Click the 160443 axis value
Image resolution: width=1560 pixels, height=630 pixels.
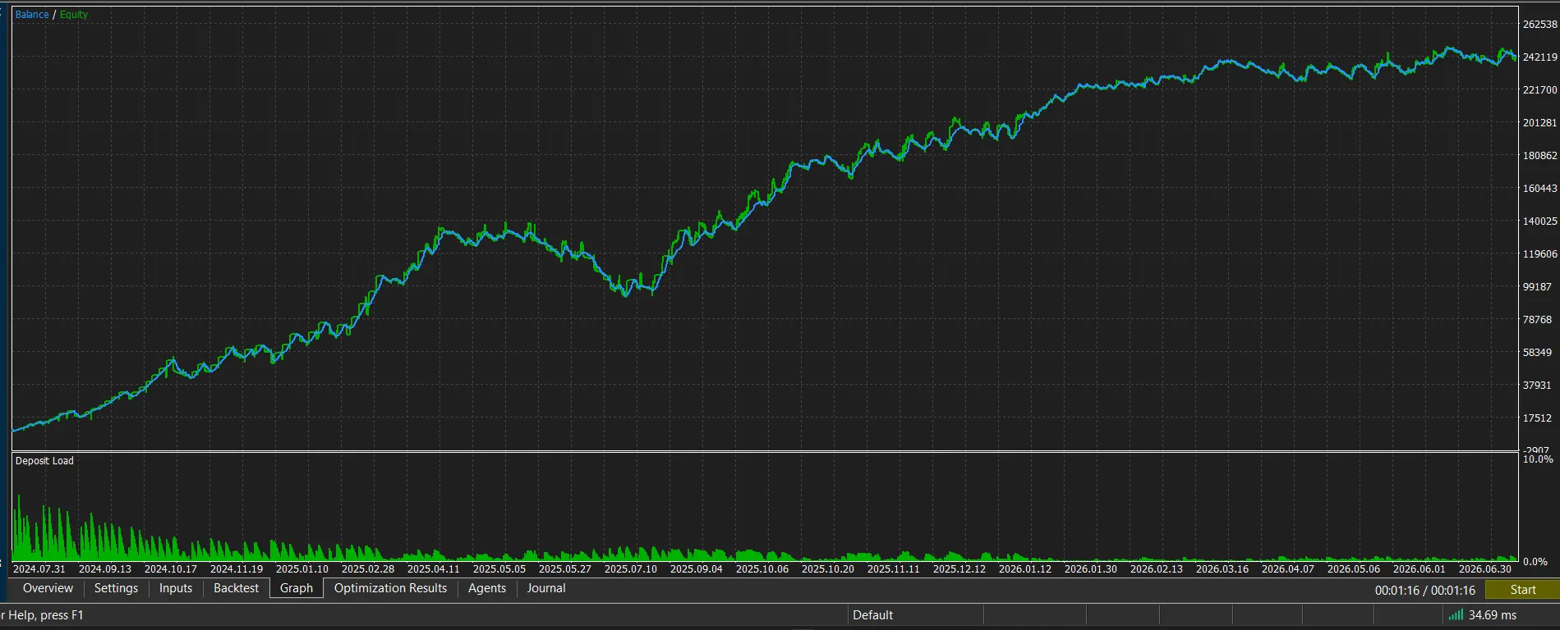(1540, 189)
